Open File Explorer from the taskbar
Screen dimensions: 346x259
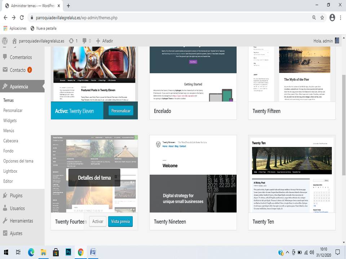coord(43,252)
